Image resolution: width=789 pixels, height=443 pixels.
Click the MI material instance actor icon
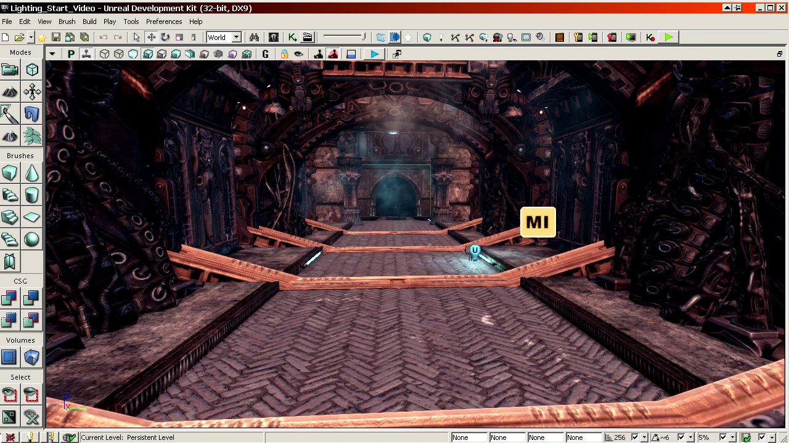538,222
